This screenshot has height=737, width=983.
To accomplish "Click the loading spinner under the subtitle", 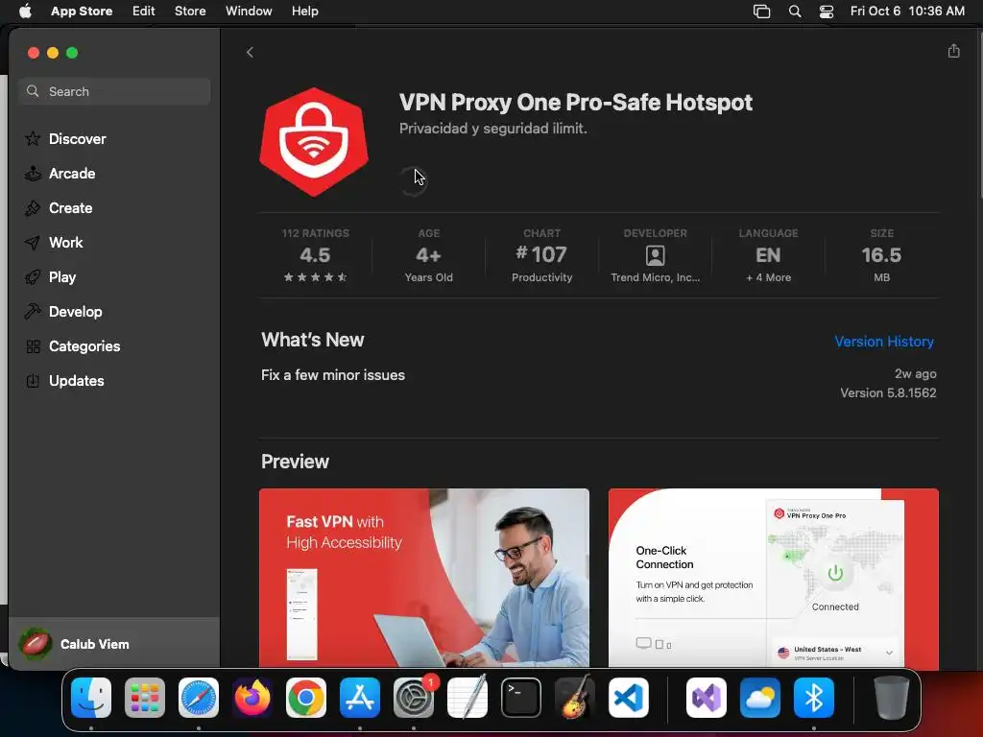I will [x=413, y=181].
